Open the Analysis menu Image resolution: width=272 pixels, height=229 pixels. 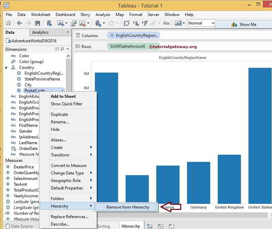click(x=103, y=15)
